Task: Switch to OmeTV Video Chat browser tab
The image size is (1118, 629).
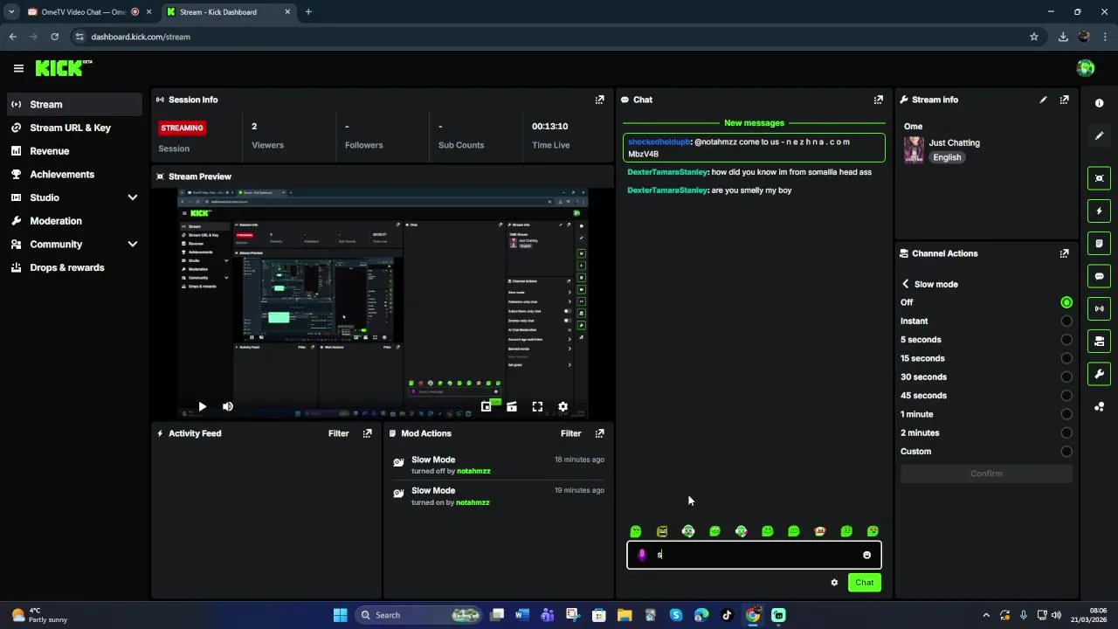Action: [x=87, y=12]
